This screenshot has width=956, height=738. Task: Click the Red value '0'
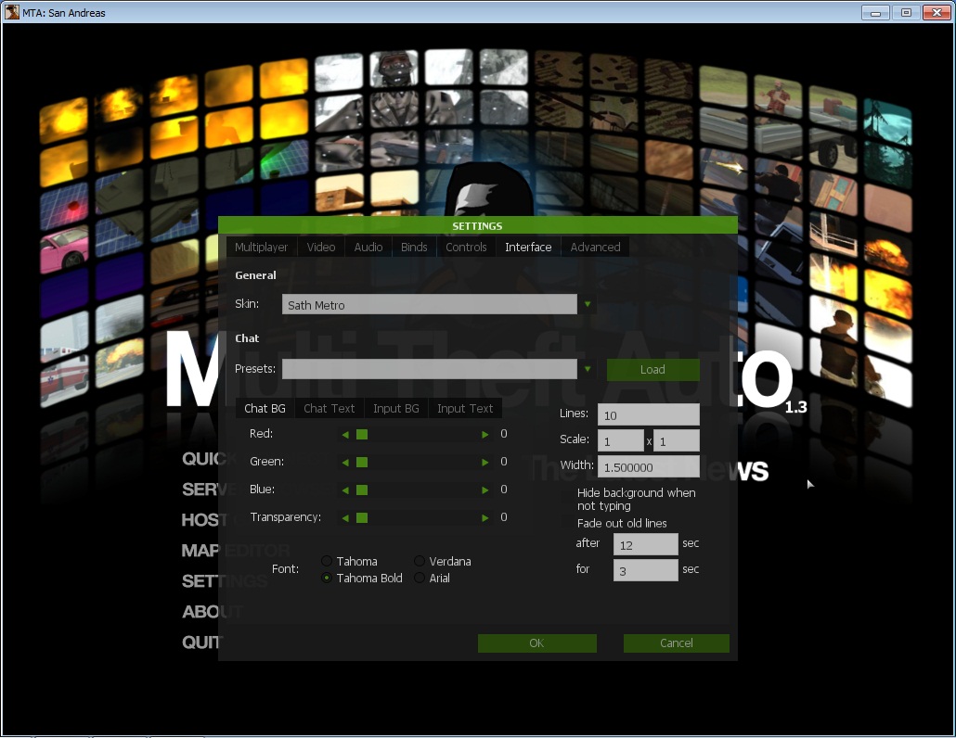click(504, 434)
